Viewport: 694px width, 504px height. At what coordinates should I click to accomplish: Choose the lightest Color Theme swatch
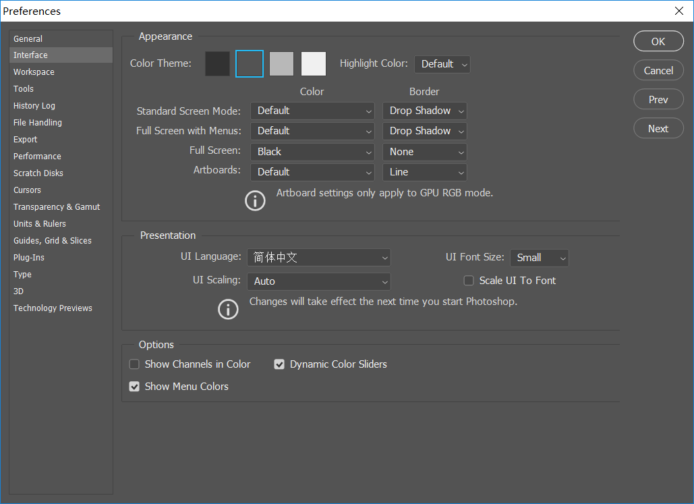pos(313,64)
